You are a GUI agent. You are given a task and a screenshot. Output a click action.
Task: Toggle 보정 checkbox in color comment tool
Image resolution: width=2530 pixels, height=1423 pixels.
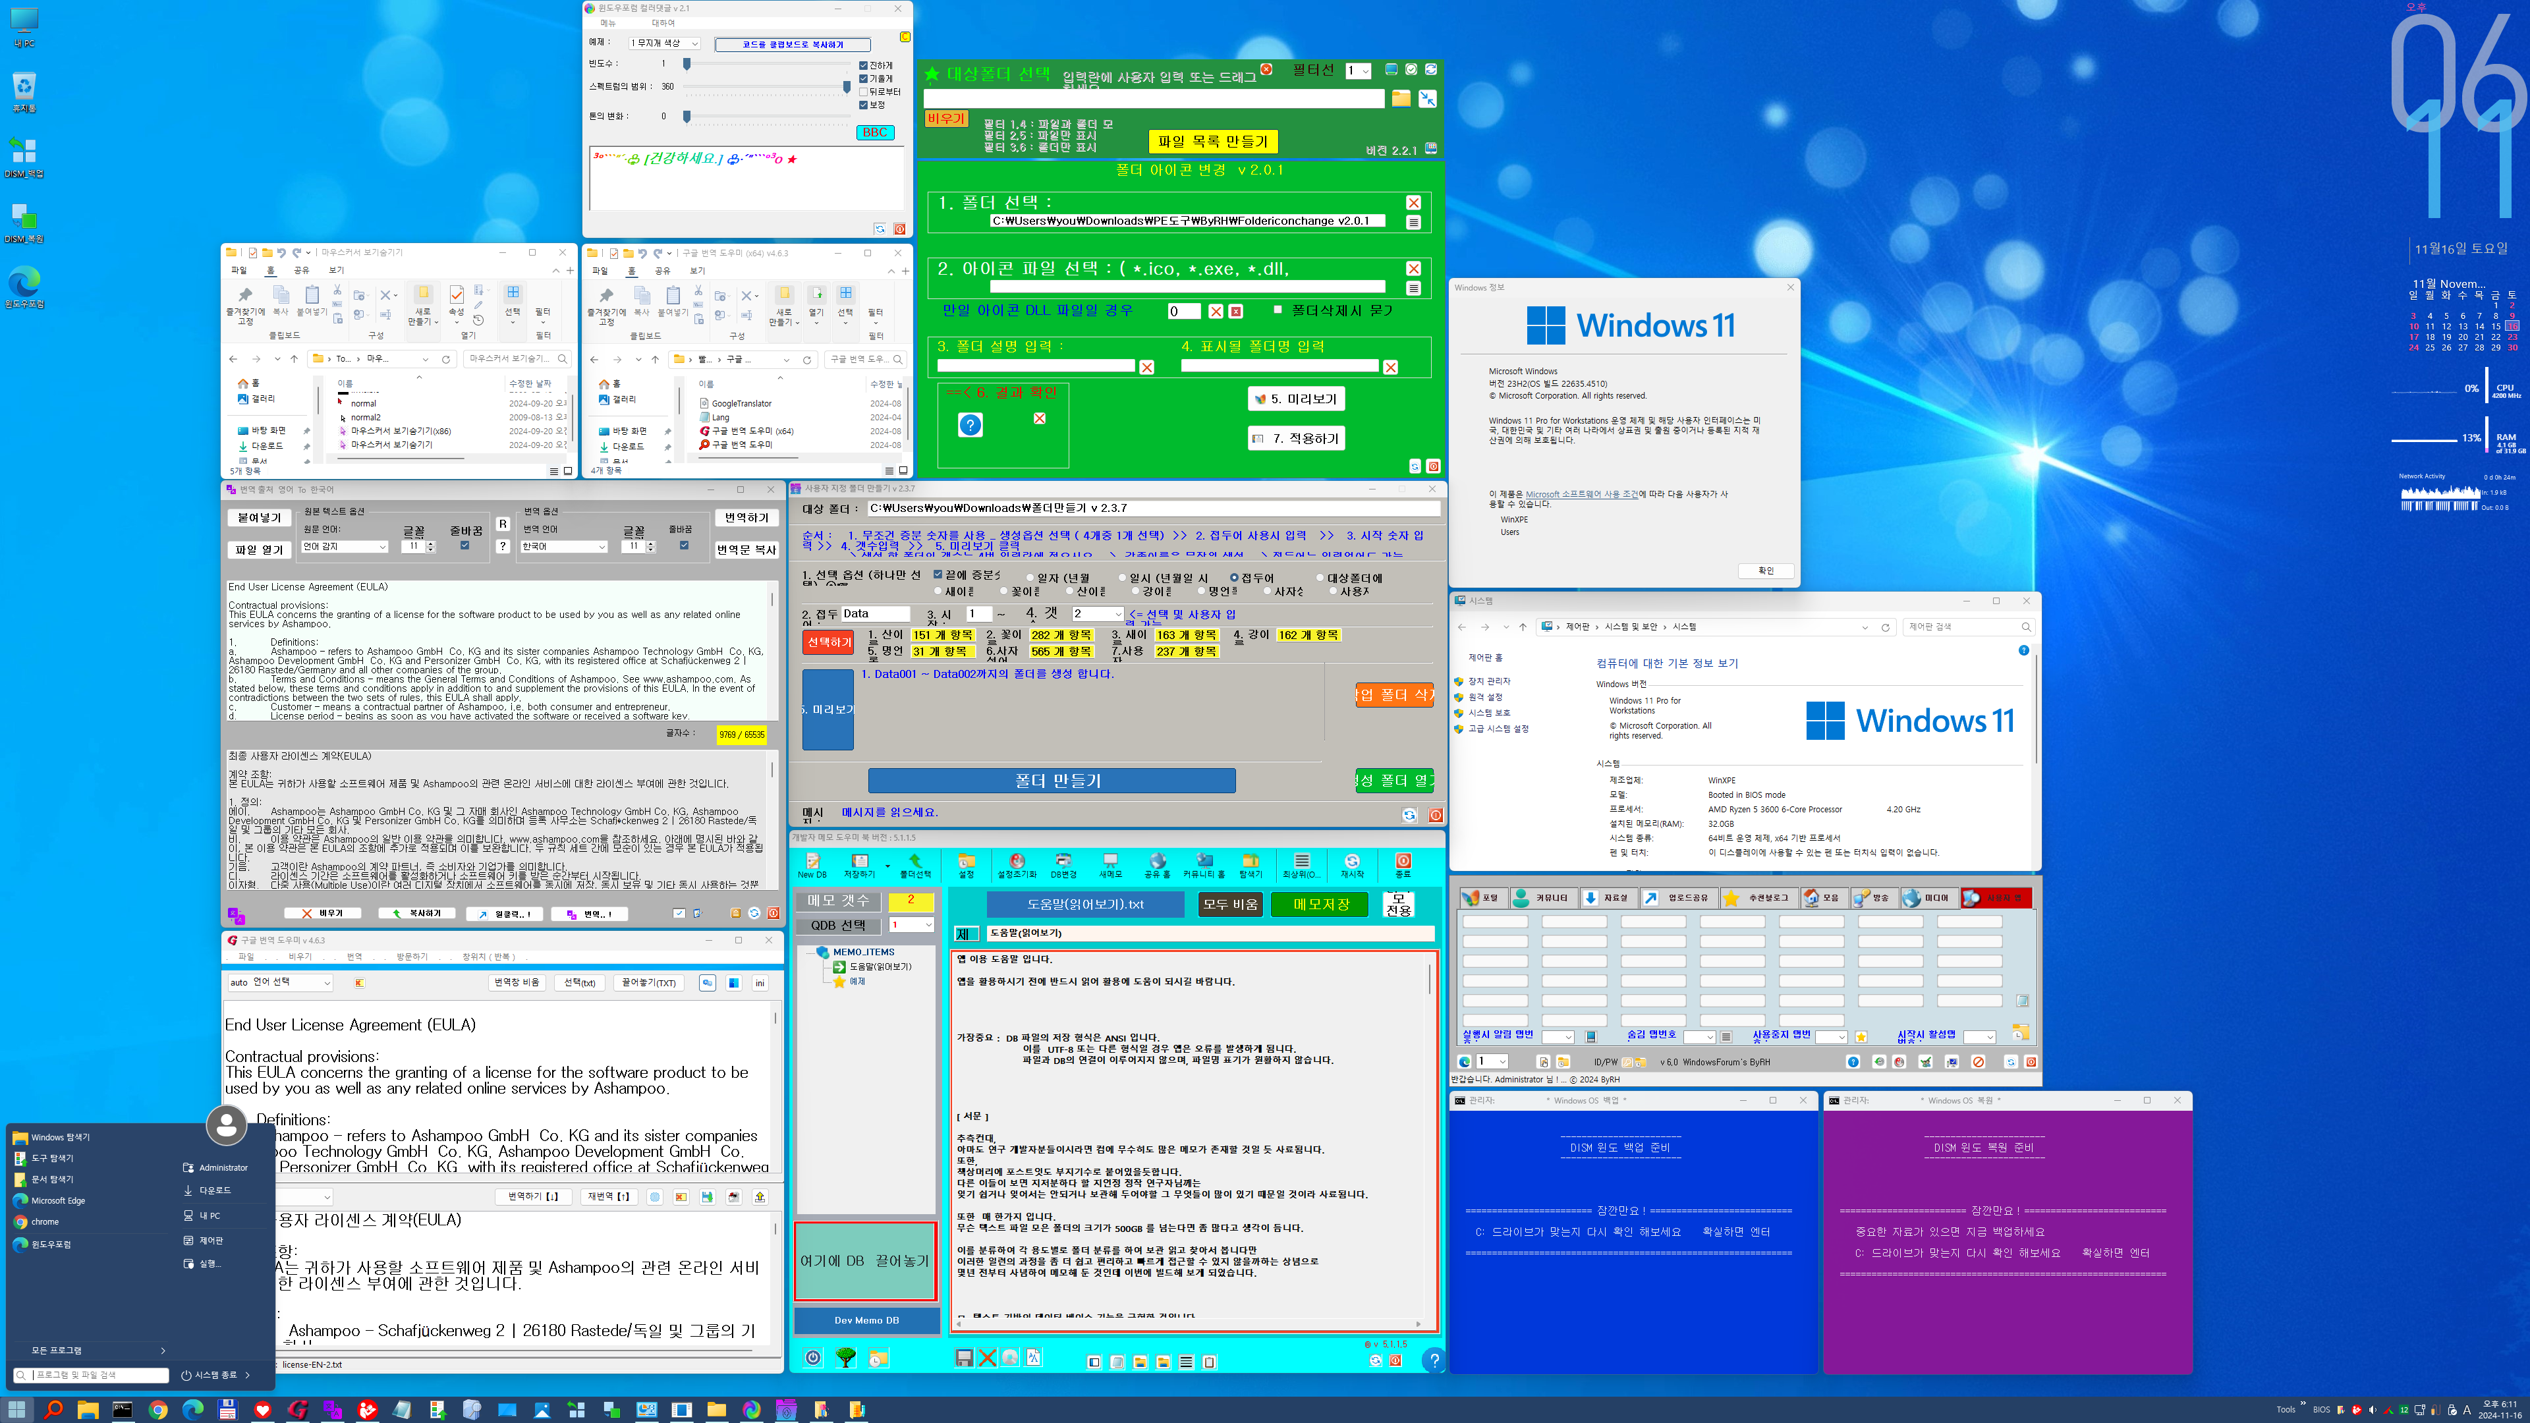click(863, 104)
